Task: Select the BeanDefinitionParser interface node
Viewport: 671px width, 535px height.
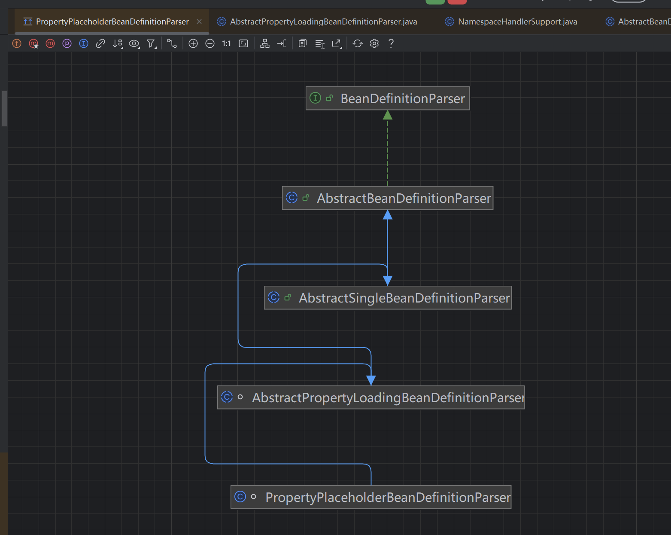Action: pyautogui.click(x=388, y=98)
